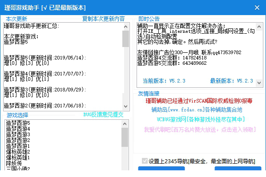Select 造梦西游3 in game list
The image size is (266, 177).
[x=18, y=134]
